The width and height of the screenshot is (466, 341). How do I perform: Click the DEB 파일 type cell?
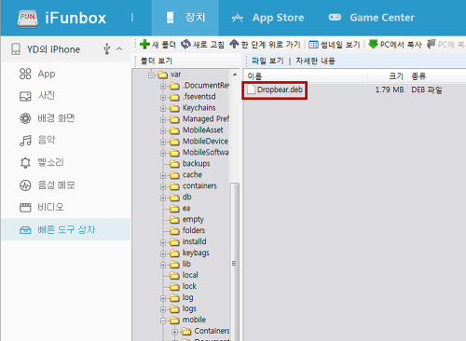pos(427,89)
